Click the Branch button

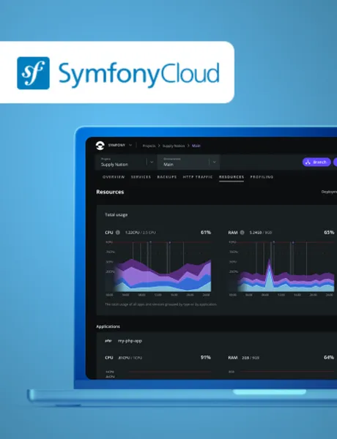pyautogui.click(x=316, y=162)
